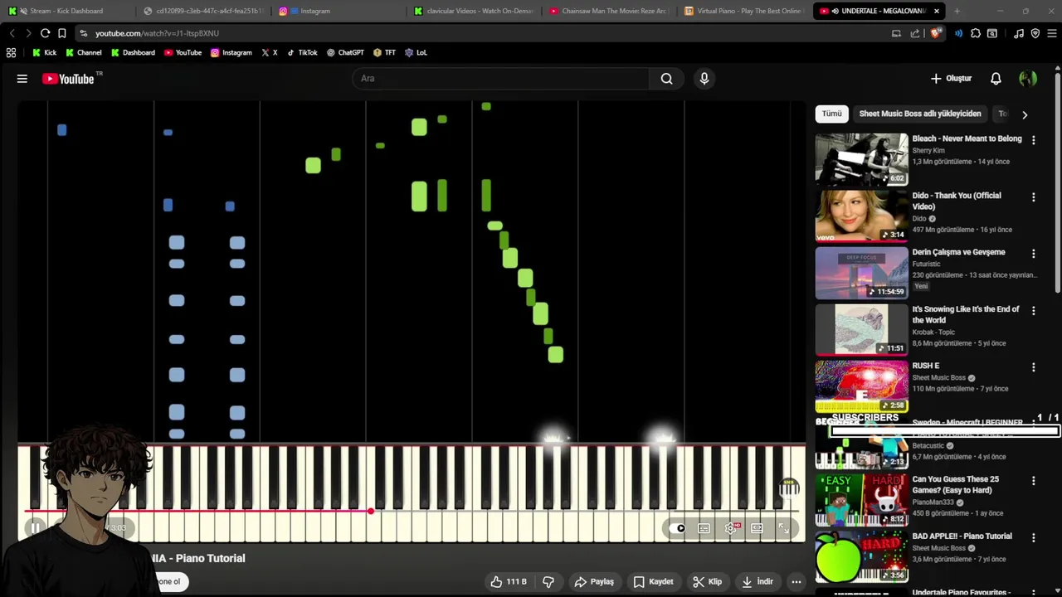Open video settings gear with HD badge
1062x597 pixels.
[731, 528]
